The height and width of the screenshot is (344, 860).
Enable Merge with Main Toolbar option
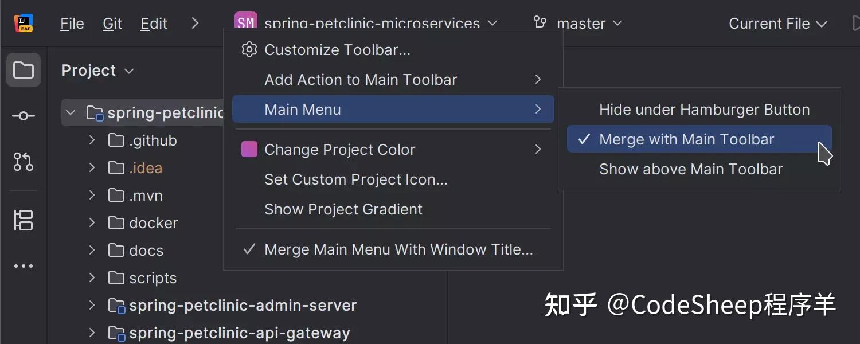tap(686, 139)
